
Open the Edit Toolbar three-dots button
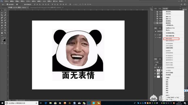2,35
